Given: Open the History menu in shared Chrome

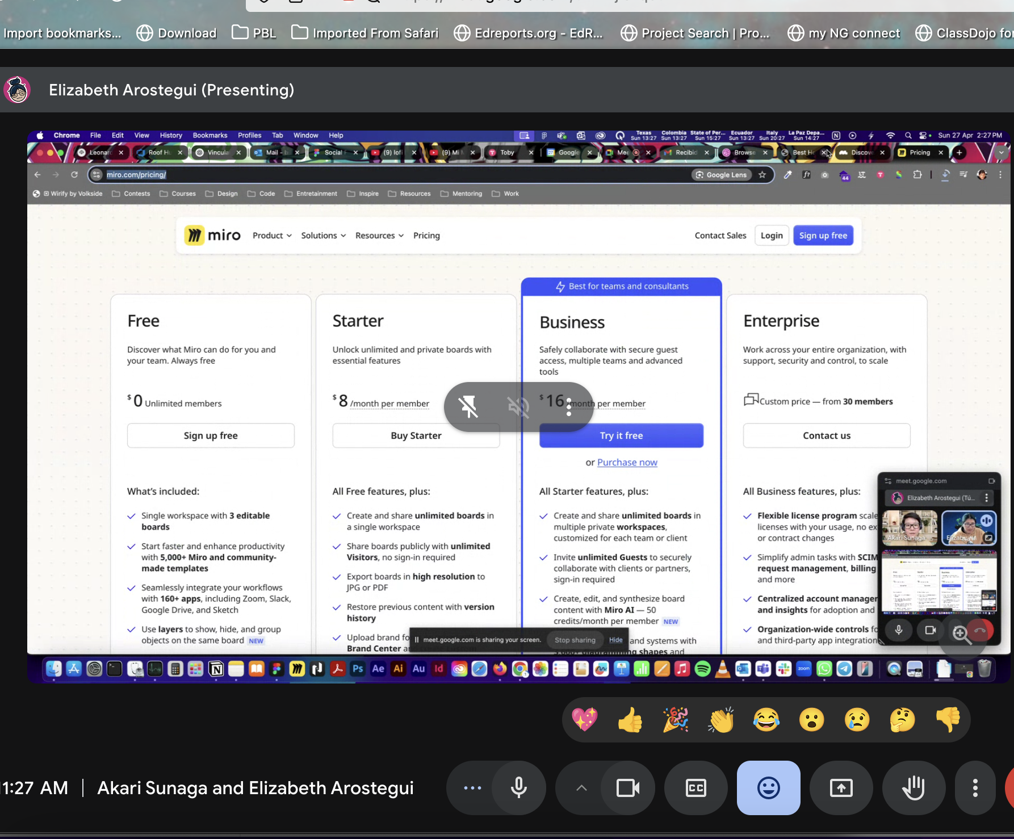Looking at the screenshot, I should pyautogui.click(x=171, y=135).
